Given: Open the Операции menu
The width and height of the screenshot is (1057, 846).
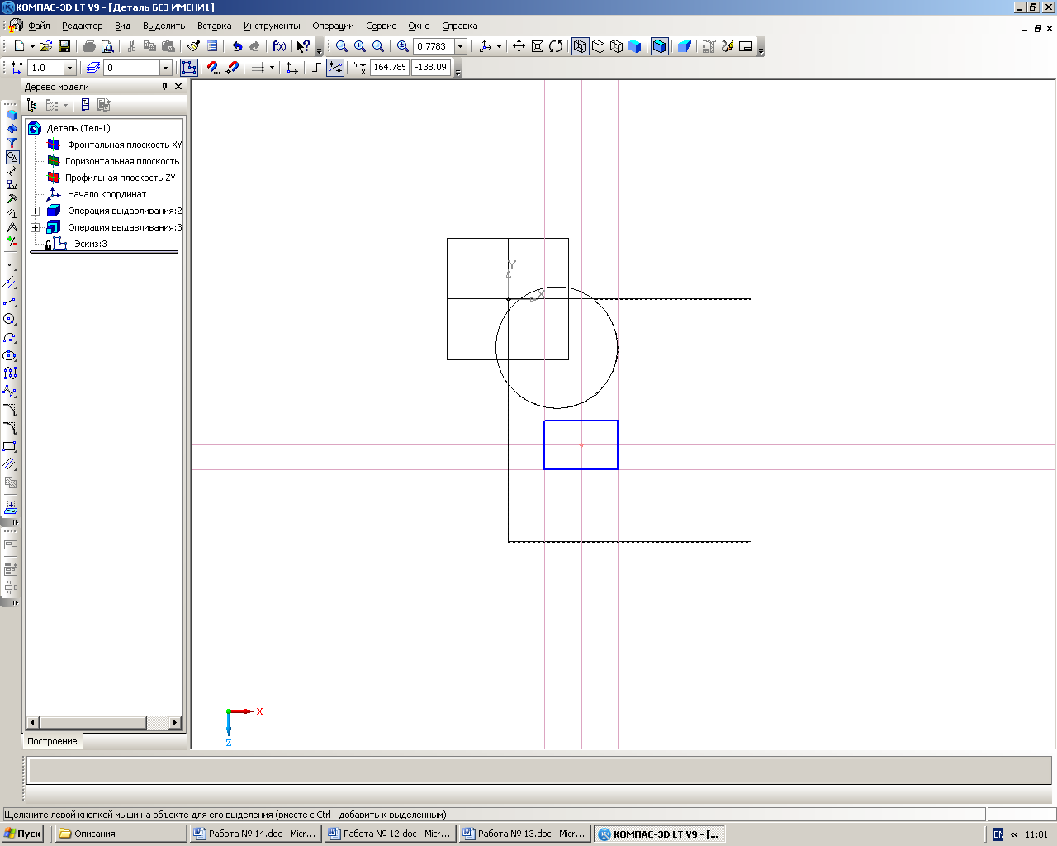Looking at the screenshot, I should [333, 26].
